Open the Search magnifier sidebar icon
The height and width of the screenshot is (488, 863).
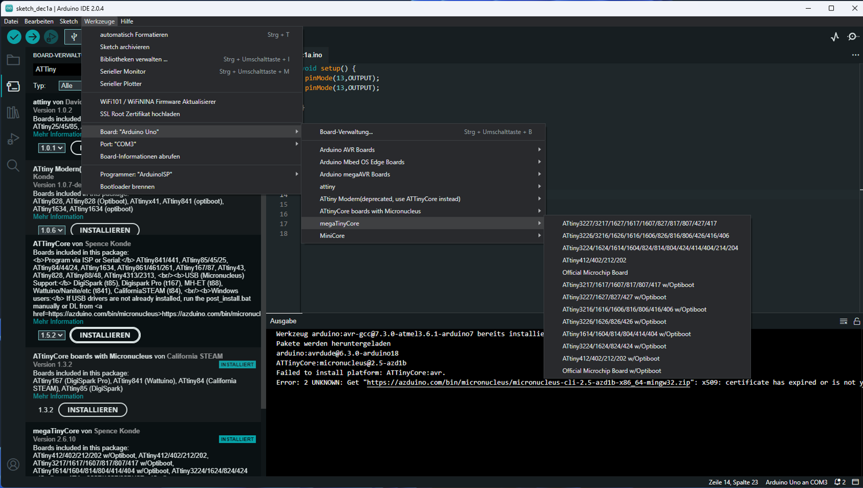pos(13,165)
